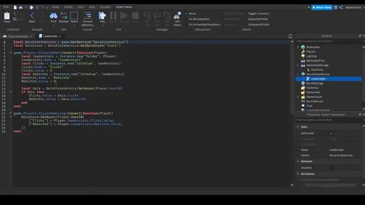Click the SoundService icon in Explorer
Screen dimensions: 365x205
pyautogui.click(x=303, y=101)
